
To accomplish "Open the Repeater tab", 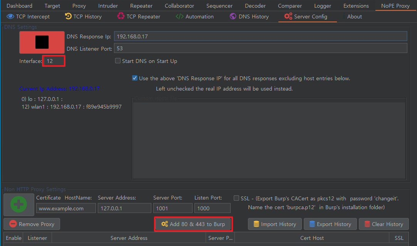I will point(141,6).
